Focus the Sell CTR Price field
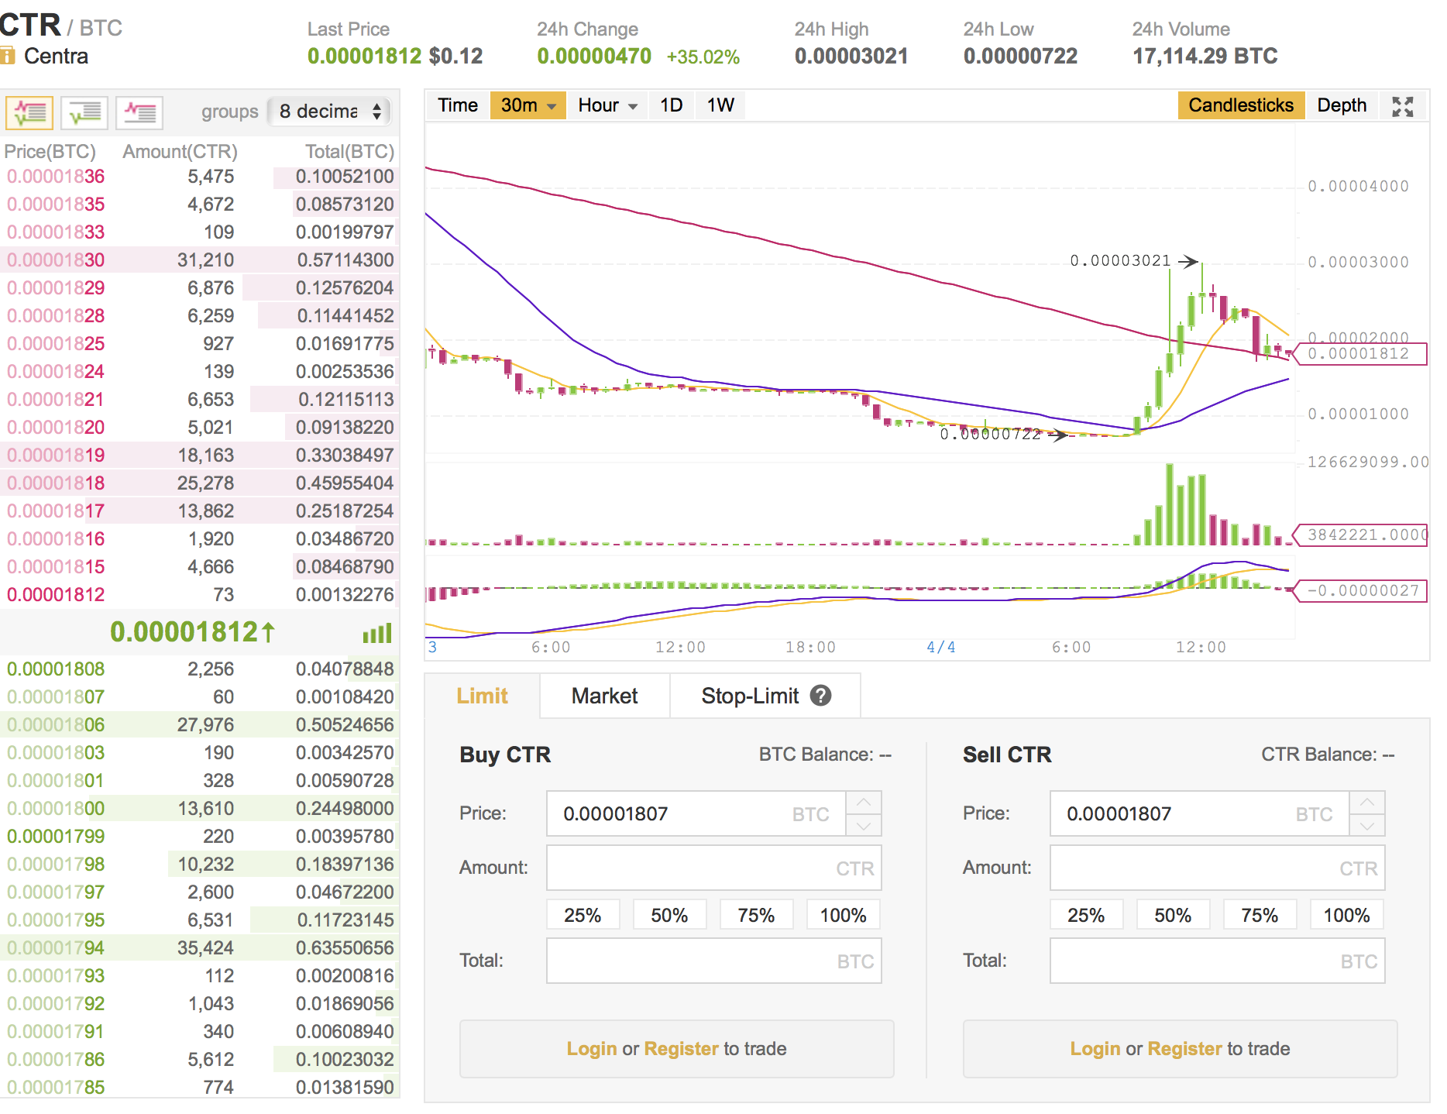 coord(1199,813)
